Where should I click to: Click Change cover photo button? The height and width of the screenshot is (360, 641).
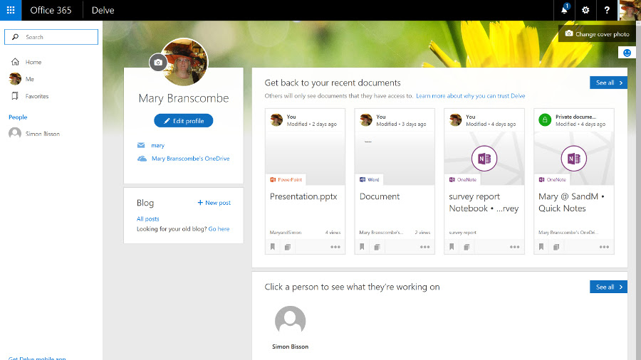[x=597, y=34]
